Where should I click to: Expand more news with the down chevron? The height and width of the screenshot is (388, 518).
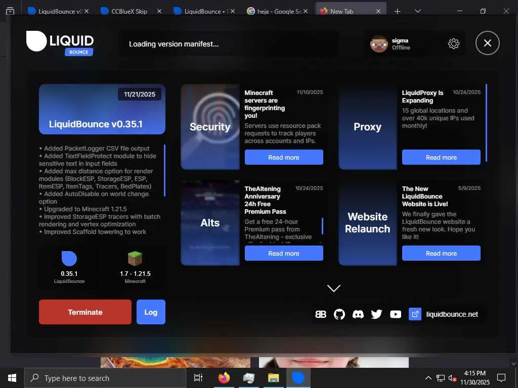pyautogui.click(x=334, y=288)
